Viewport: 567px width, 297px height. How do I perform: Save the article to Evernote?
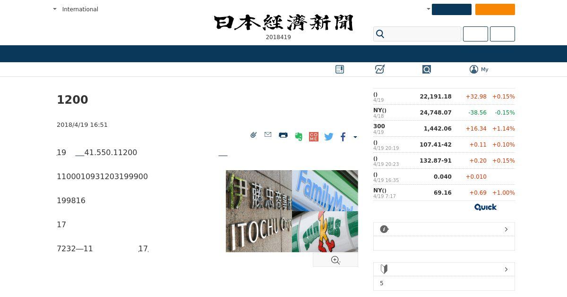point(299,137)
